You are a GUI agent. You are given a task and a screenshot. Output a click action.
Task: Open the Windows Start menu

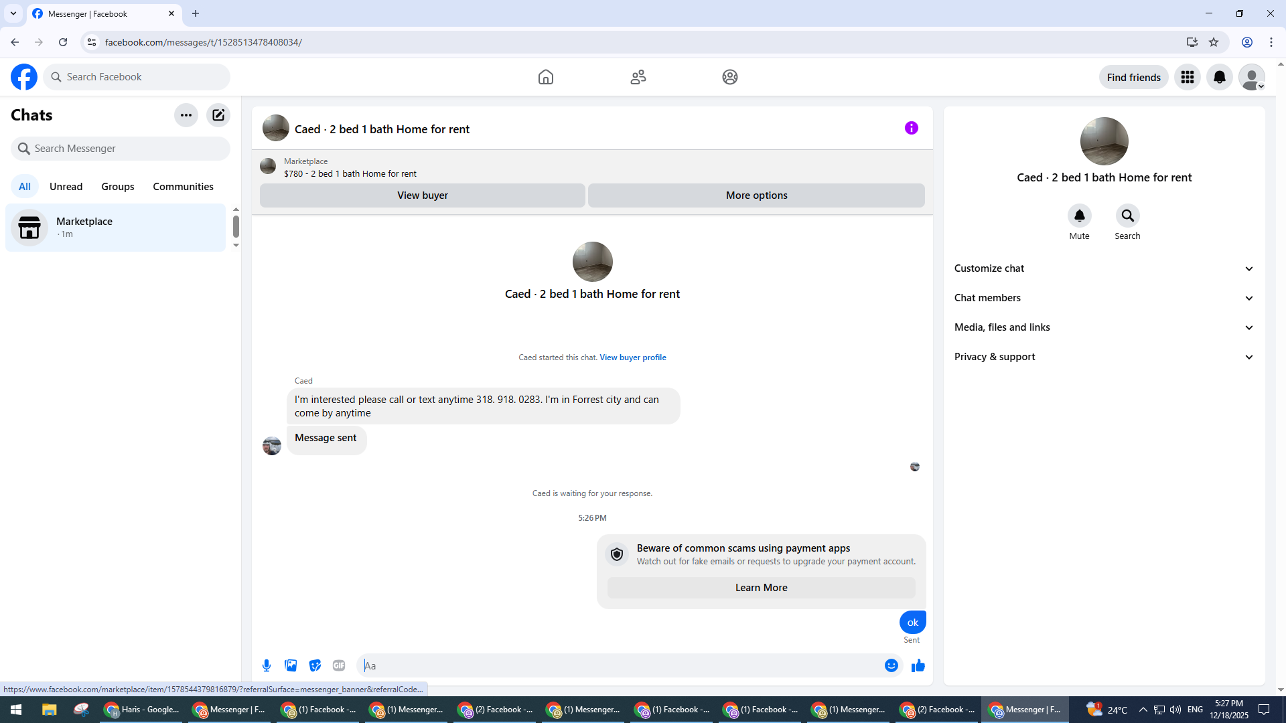tap(16, 710)
